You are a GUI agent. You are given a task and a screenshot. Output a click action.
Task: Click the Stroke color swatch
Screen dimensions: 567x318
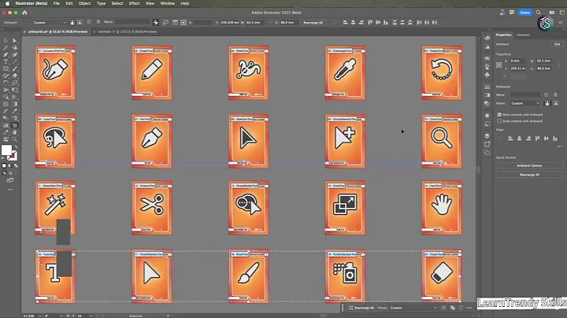(13, 156)
